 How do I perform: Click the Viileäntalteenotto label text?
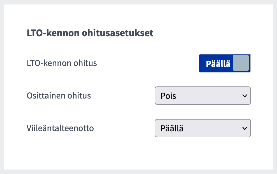tap(60, 128)
